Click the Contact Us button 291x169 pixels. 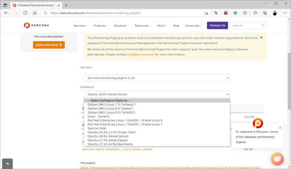pyautogui.click(x=217, y=25)
